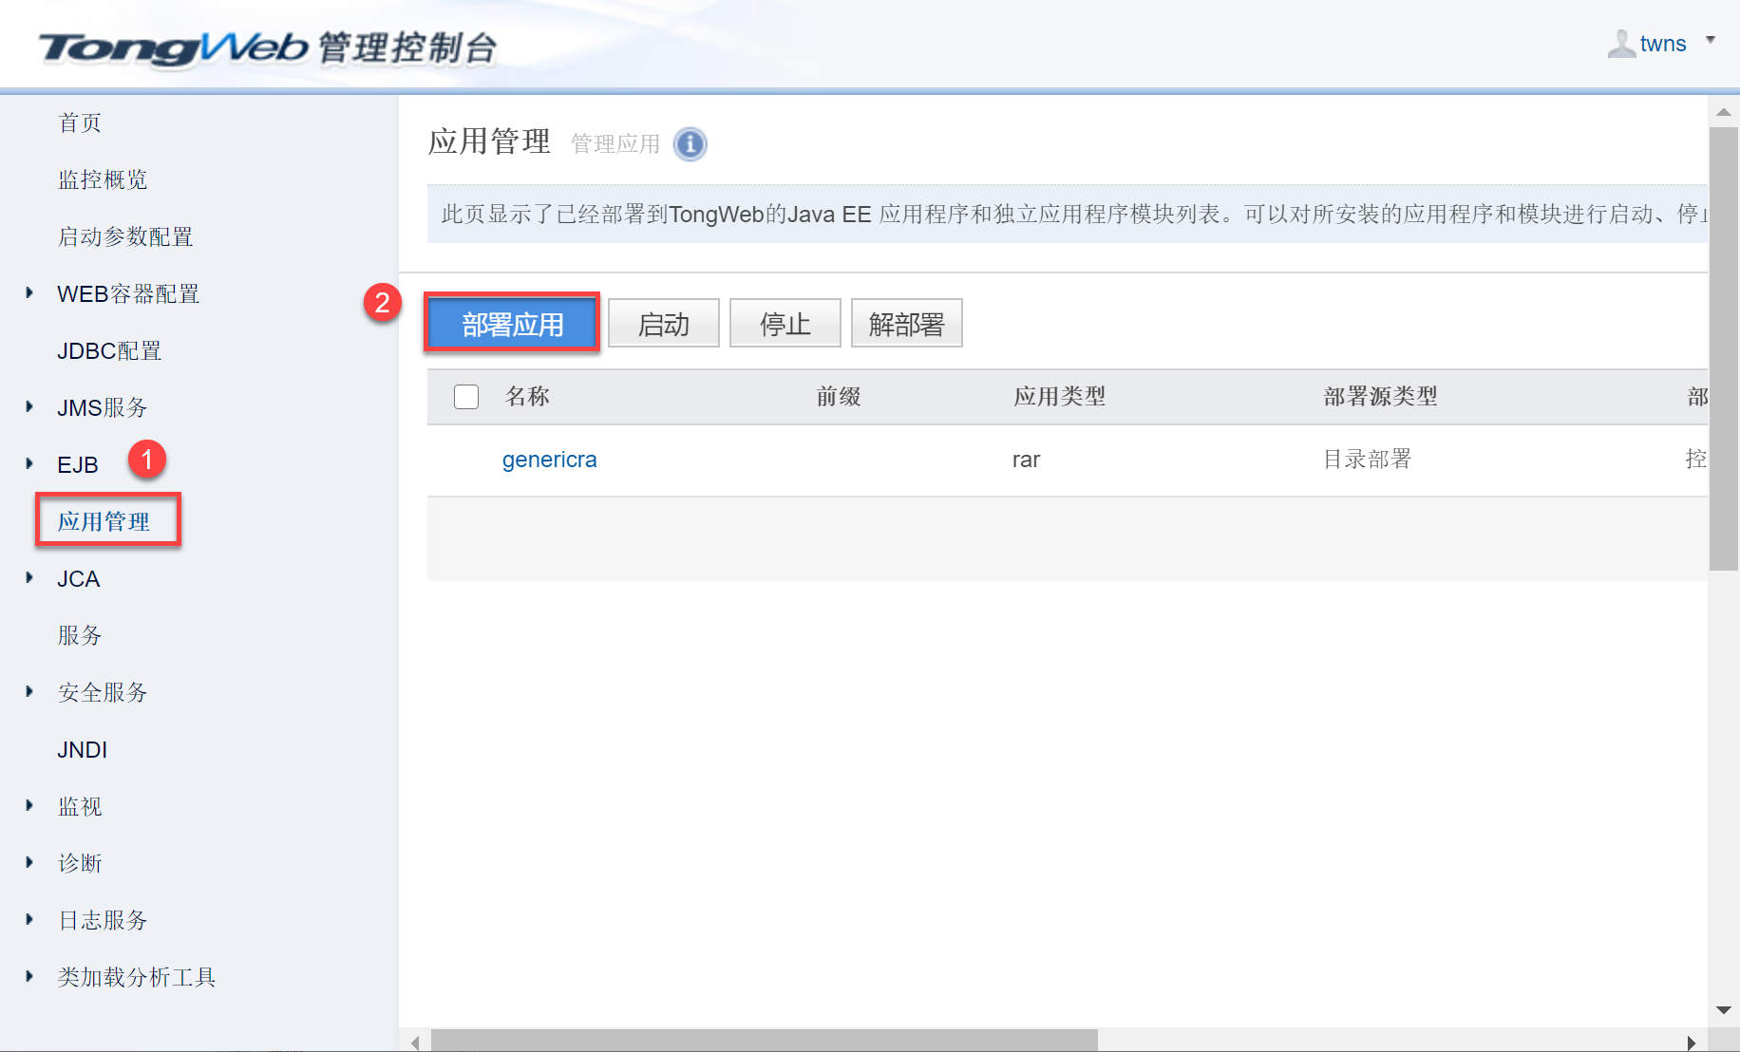Open JNDI in the sidebar
This screenshot has height=1052, width=1740.
coord(82,750)
